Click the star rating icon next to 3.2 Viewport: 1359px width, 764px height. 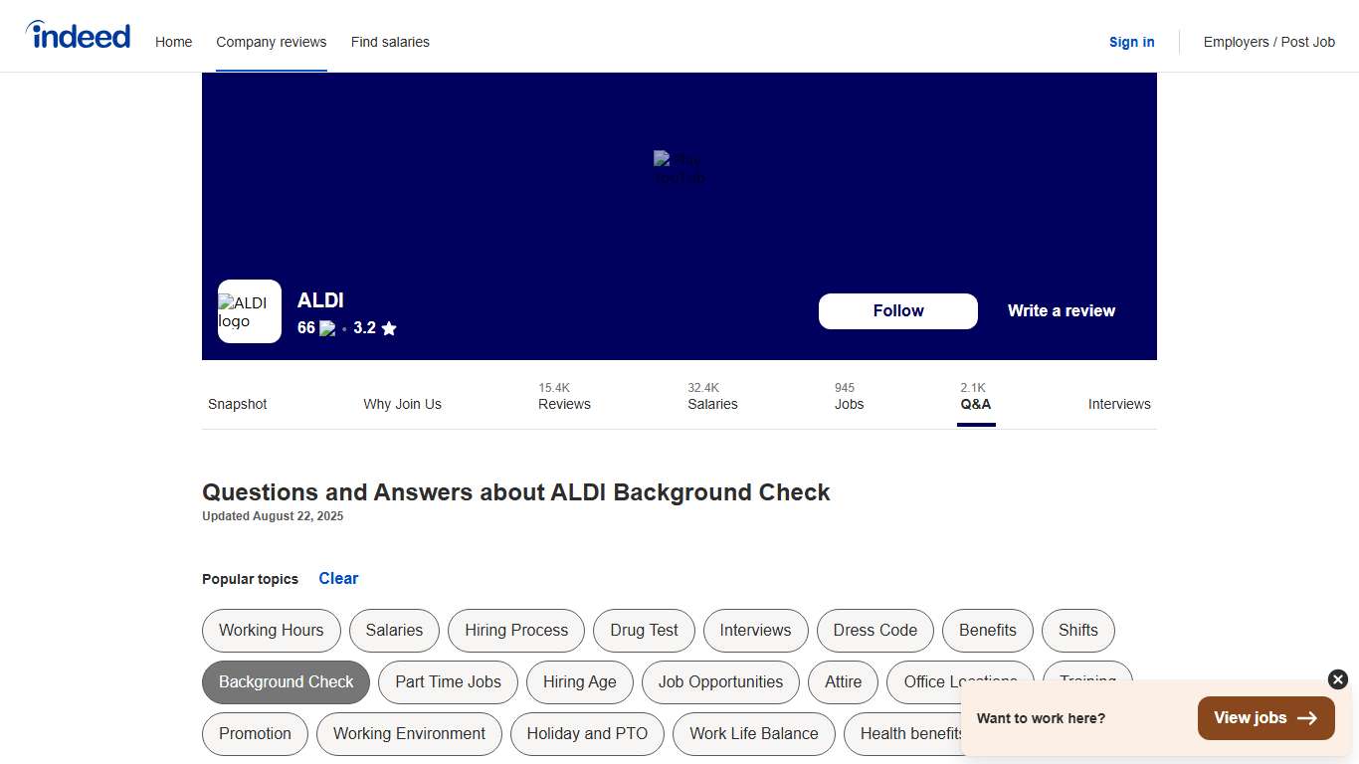point(389,328)
